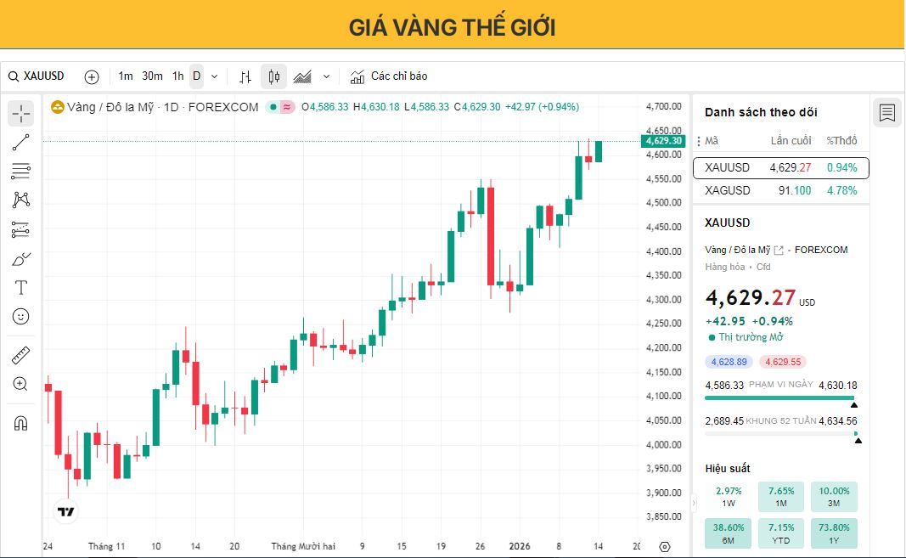Viewport: 906px width, 558px height.
Task: Activate the zoom-in magnifier tool
Action: (x=20, y=384)
